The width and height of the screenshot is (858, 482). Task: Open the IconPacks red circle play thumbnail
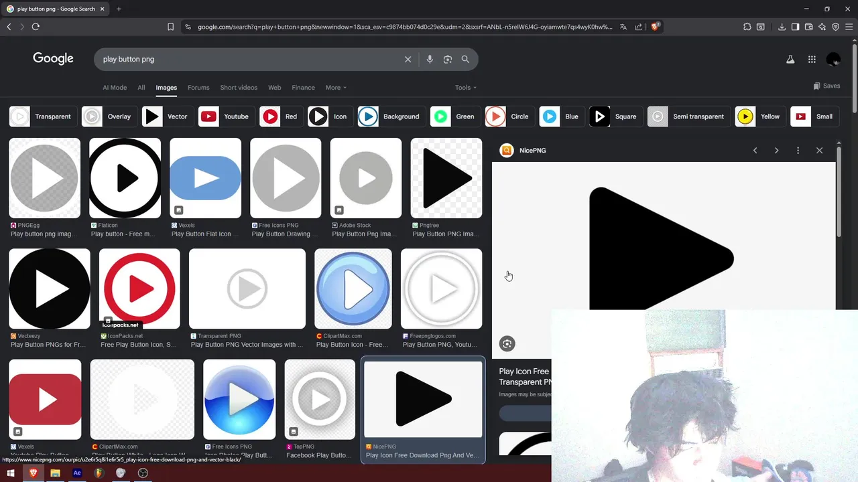(139, 289)
